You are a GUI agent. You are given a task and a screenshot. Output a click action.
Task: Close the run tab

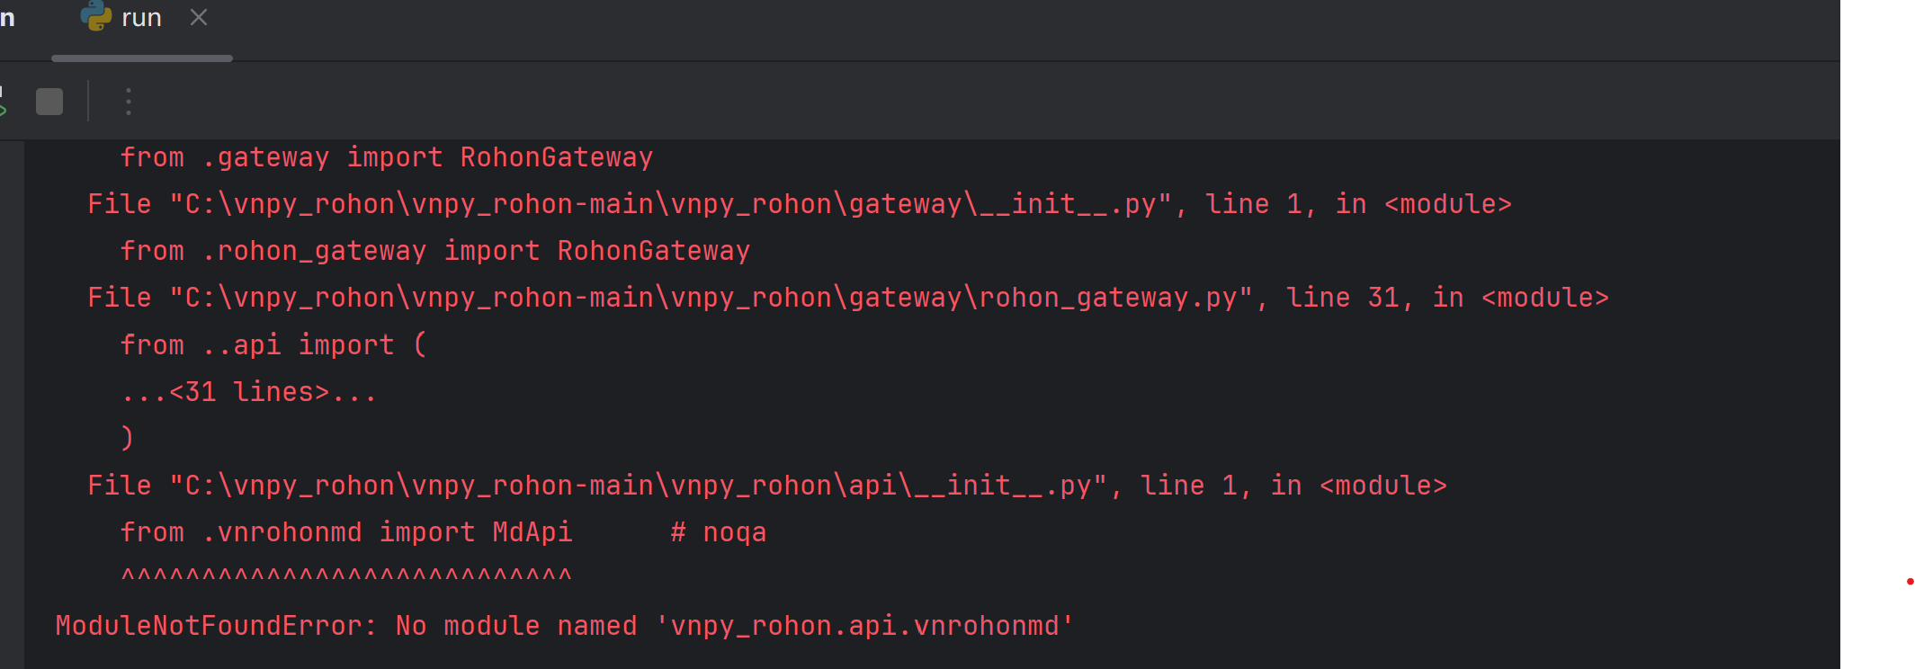[199, 17]
